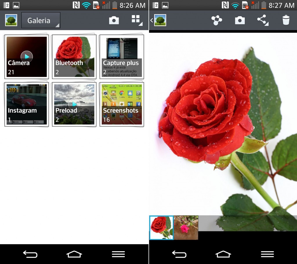This screenshot has width=297, height=264.
Task: Tap battery icon in right status bar
Action: (x=264, y=5)
